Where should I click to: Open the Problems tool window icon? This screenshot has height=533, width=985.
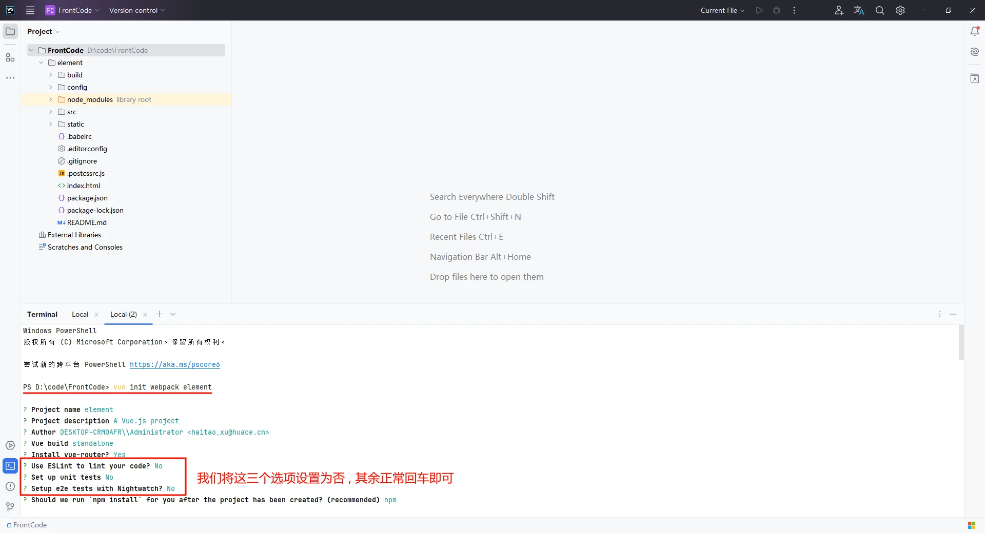point(10,486)
